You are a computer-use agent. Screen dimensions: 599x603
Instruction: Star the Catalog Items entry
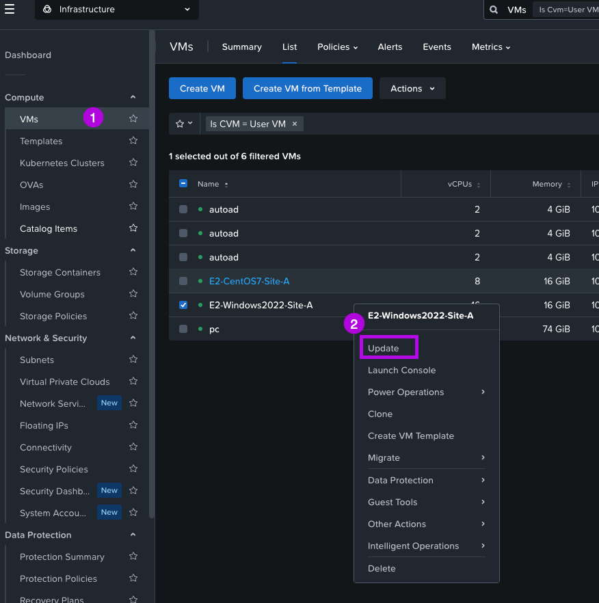coord(133,228)
